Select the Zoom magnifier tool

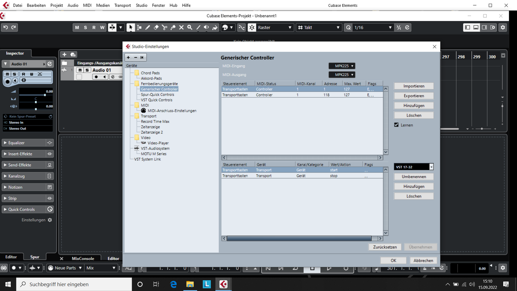pyautogui.click(x=190, y=27)
